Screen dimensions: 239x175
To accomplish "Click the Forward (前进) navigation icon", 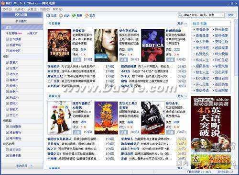I will (x=61, y=15).
